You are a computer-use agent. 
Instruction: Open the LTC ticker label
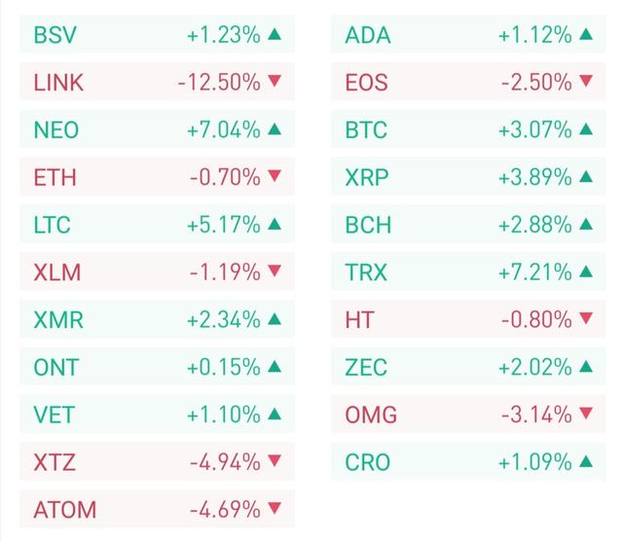(x=53, y=226)
